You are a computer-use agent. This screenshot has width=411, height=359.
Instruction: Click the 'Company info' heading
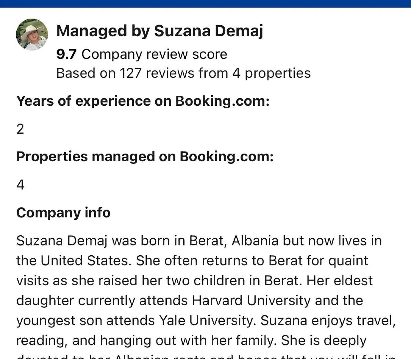pos(63,213)
